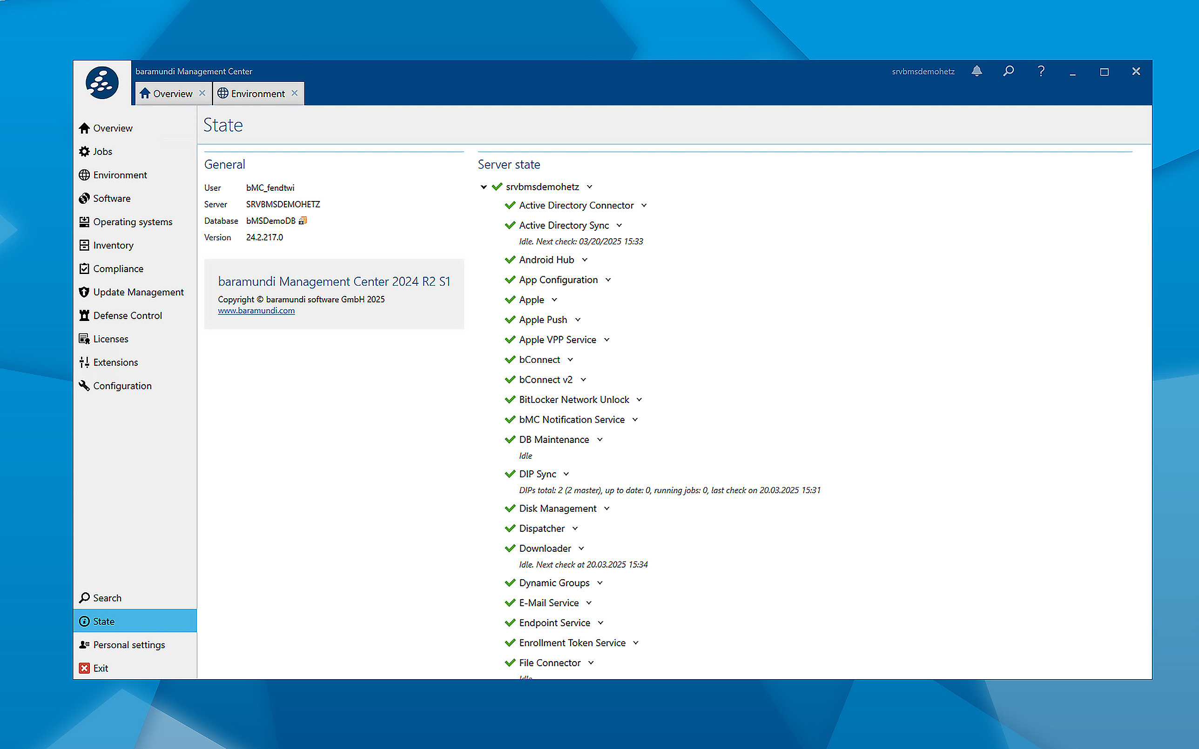Click the Defense Control rook icon
This screenshot has height=749, width=1199.
(84, 315)
